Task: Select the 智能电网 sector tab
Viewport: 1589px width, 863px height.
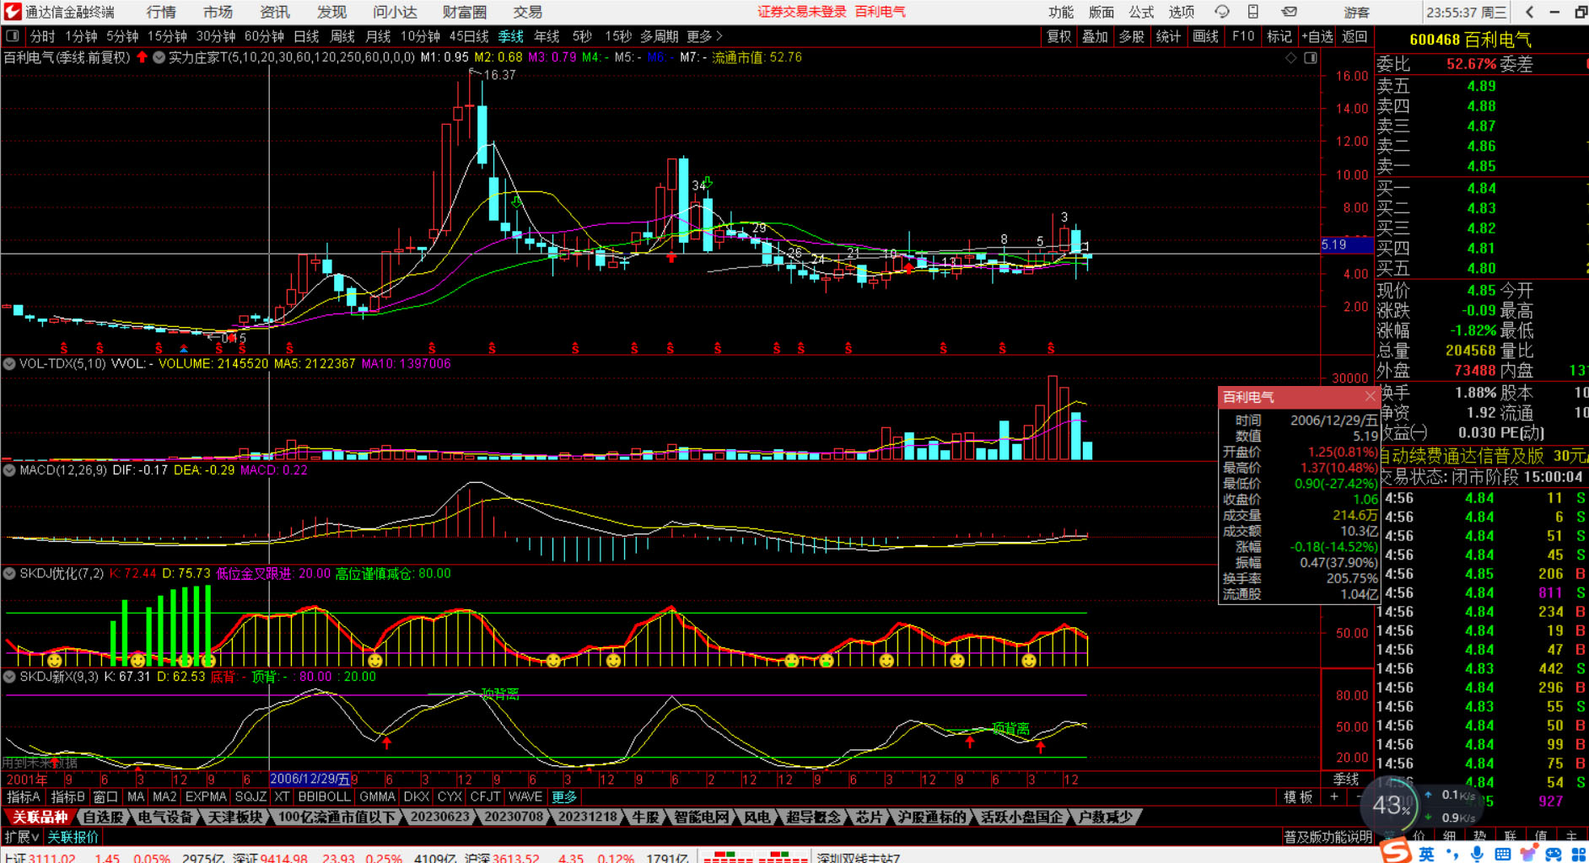Action: 701,817
